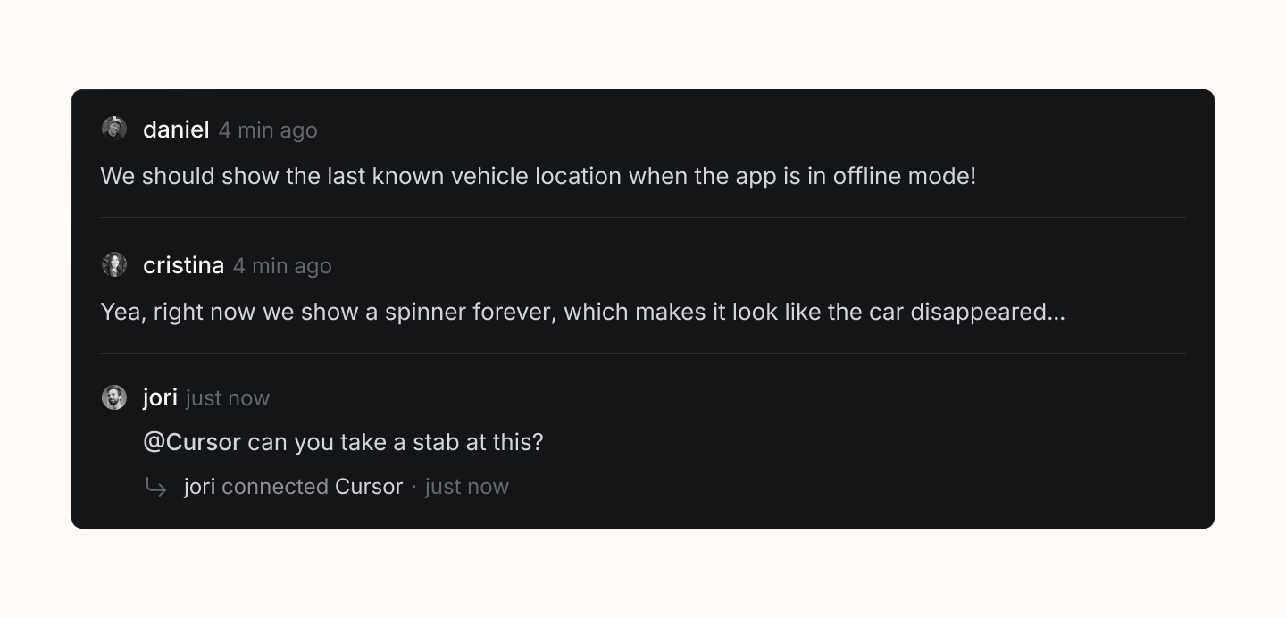Click "just now" in the connected Cursor activity line
Image resolution: width=1286 pixels, height=618 pixels.
point(467,487)
